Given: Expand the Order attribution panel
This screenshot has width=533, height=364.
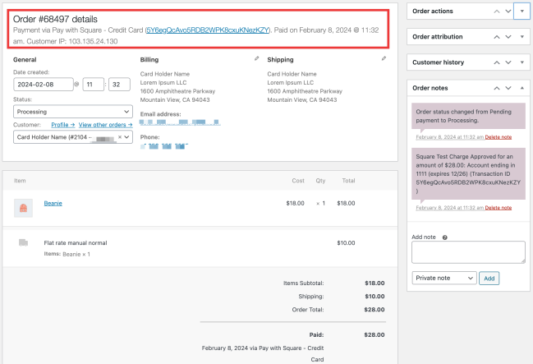Looking at the screenshot, I should click(x=522, y=37).
